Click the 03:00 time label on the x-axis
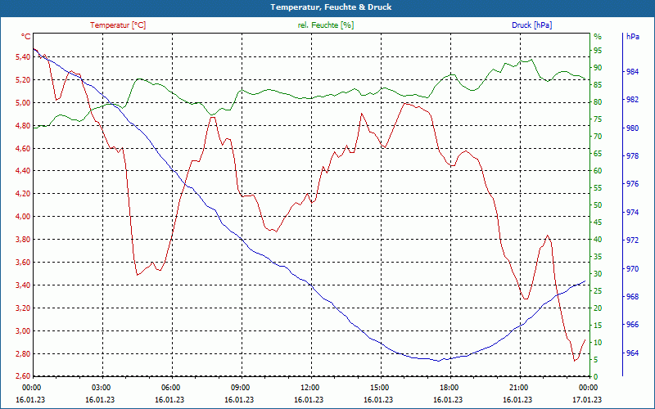Viewport: 655px width, 409px height. point(101,387)
